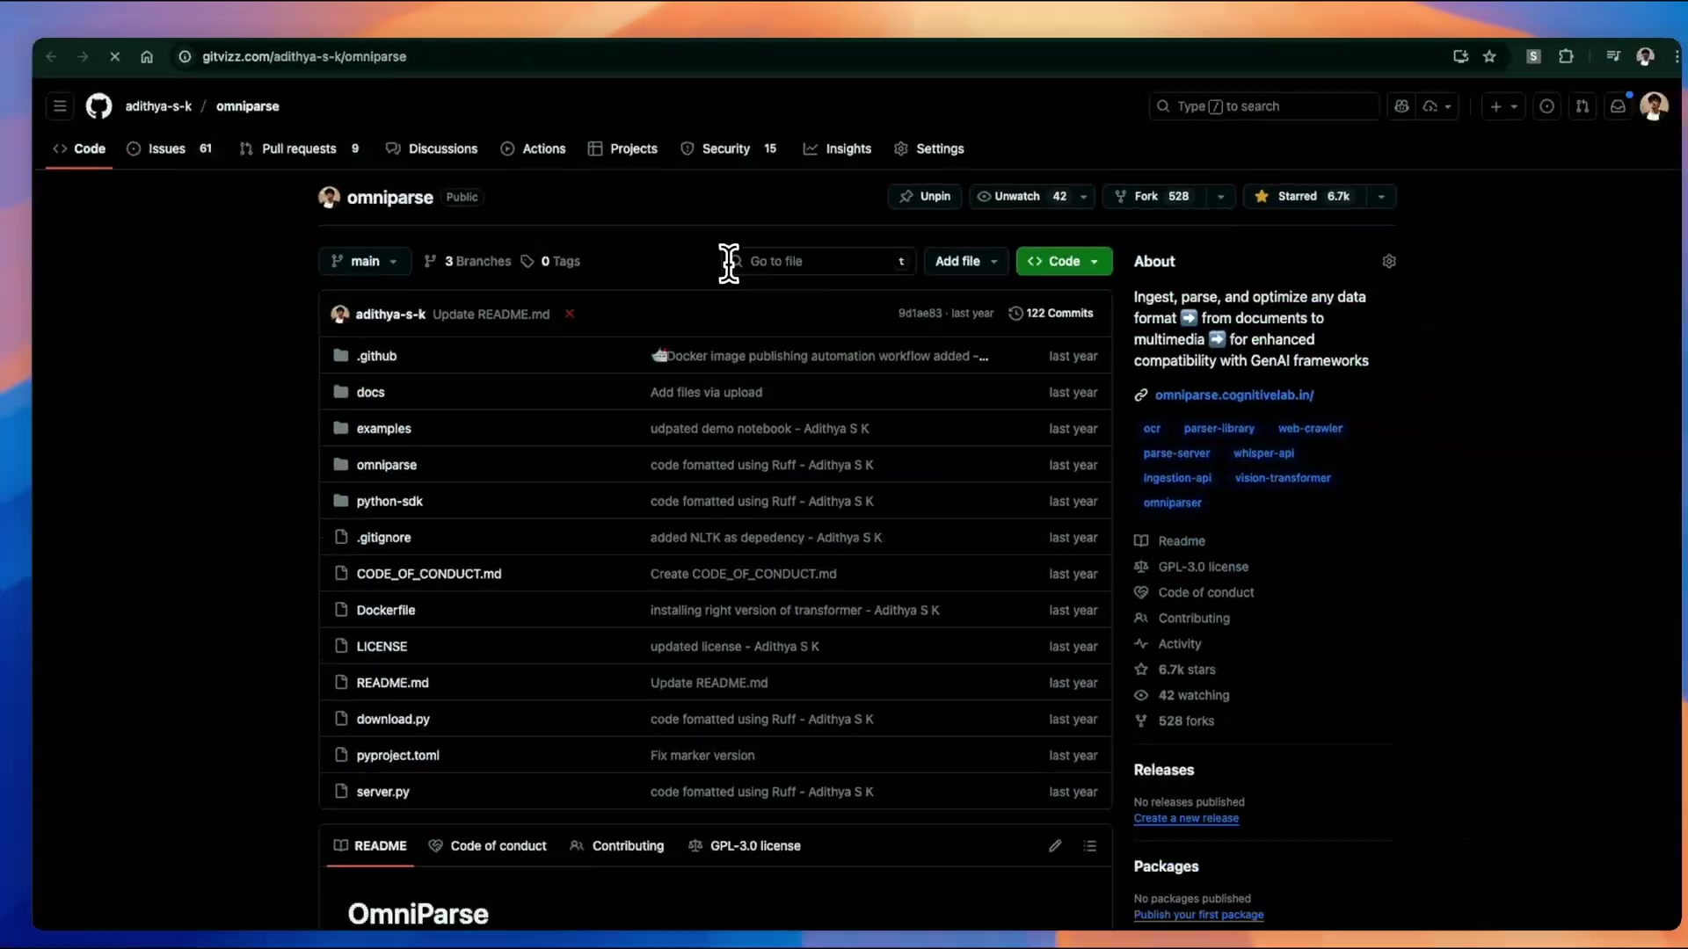This screenshot has width=1688, height=949.
Task: Bookmark this page with star icon
Action: [1489, 56]
